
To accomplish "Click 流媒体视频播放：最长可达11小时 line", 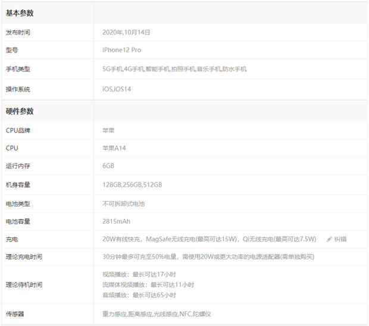I will pos(148,285).
